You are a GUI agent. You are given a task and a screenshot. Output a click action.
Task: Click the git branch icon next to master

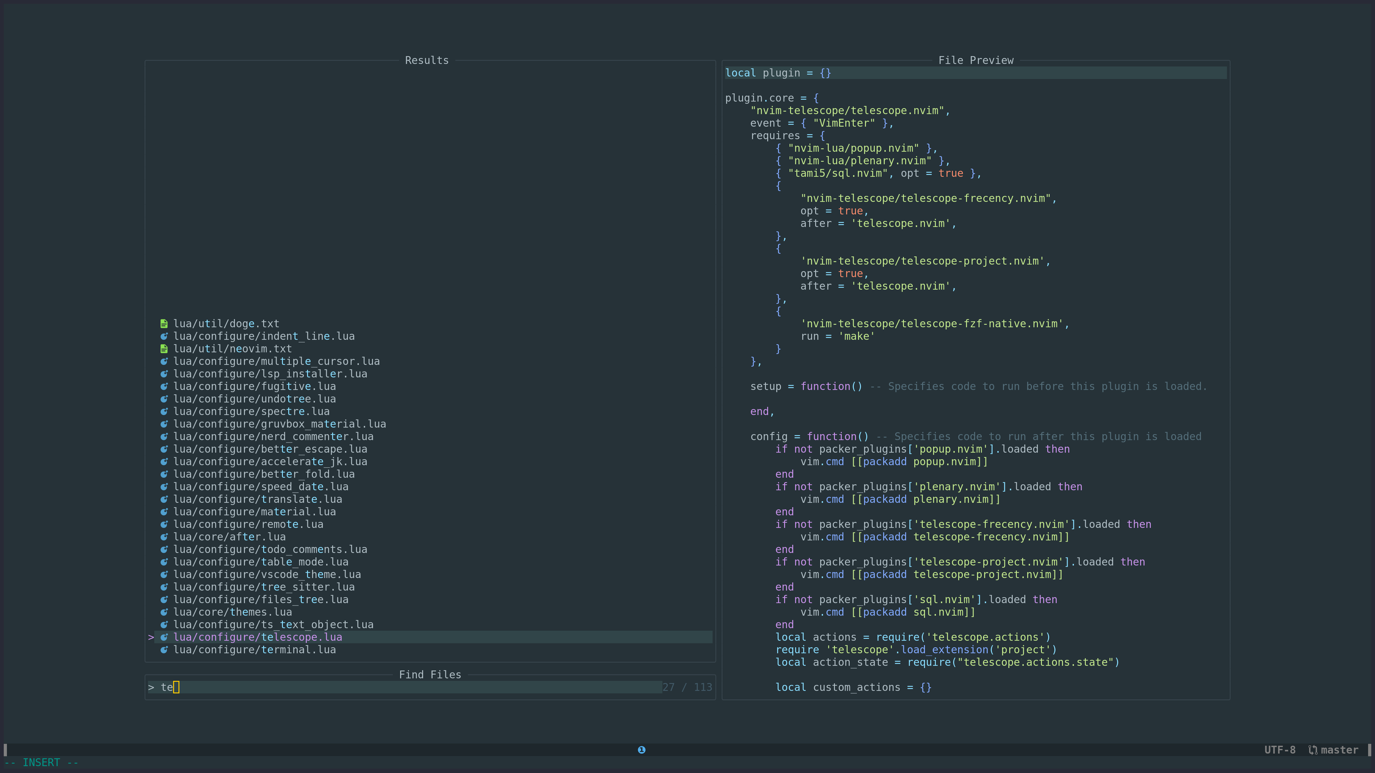(1313, 749)
